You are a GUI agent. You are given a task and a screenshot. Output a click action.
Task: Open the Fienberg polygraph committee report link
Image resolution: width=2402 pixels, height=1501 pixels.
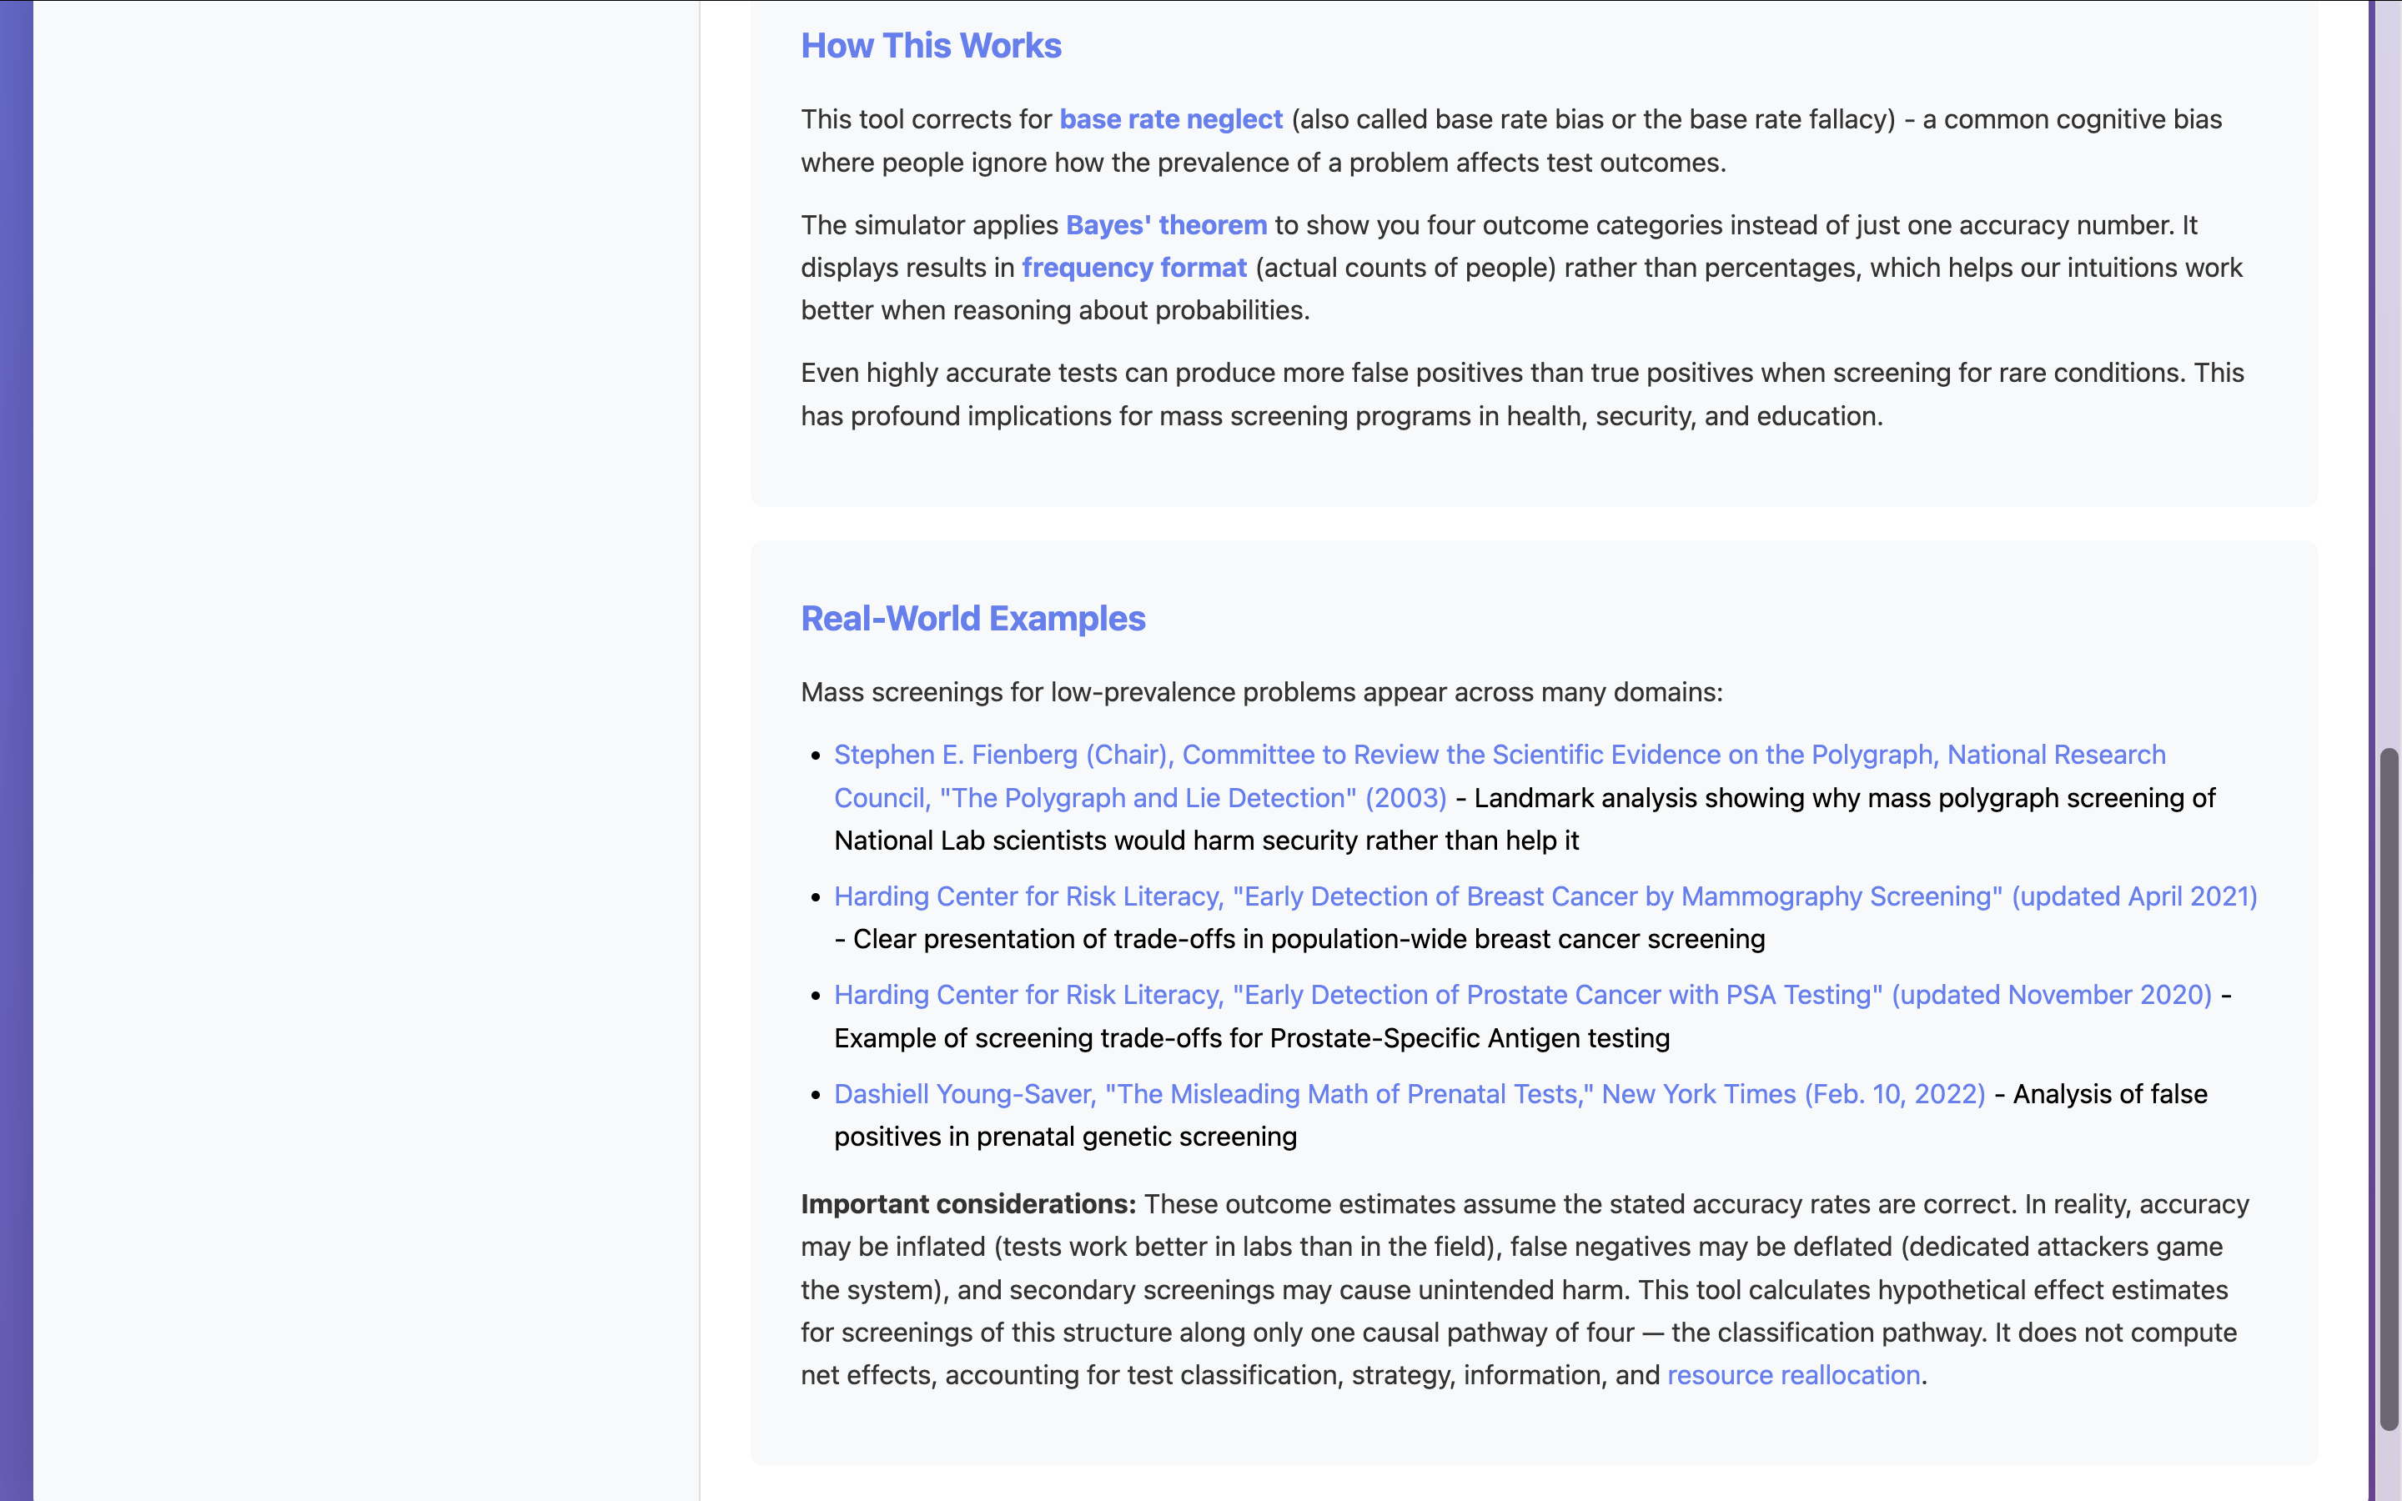click(x=1499, y=756)
